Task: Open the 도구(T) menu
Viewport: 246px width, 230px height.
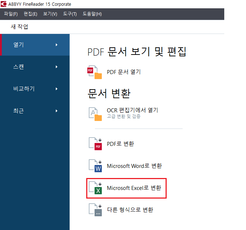Action: coord(70,14)
